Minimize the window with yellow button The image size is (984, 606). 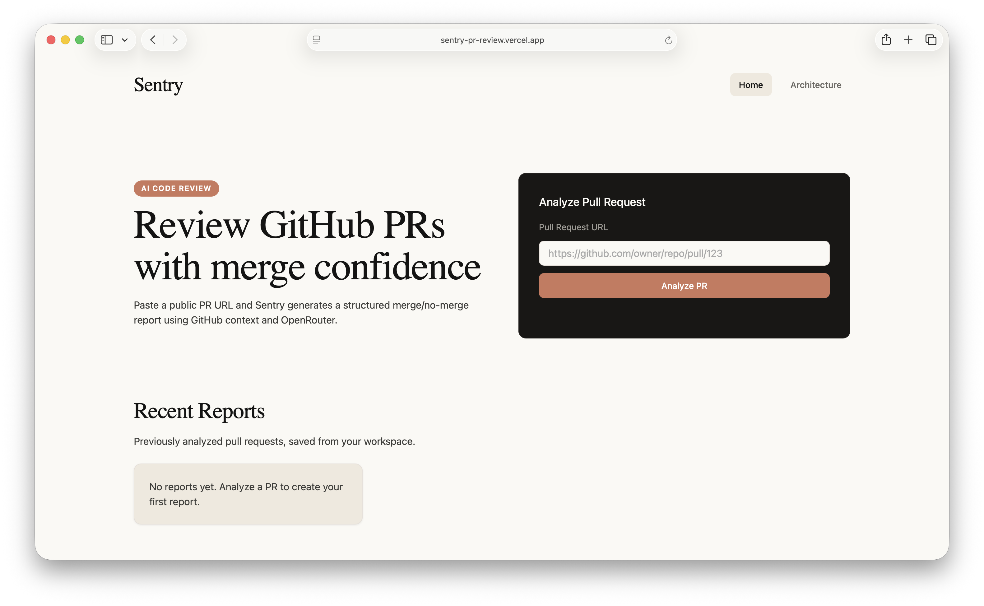(x=65, y=40)
